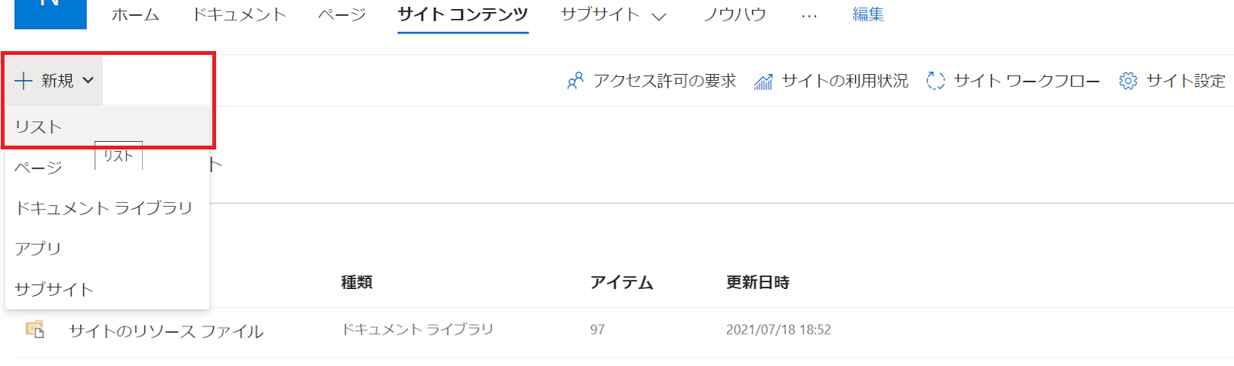Click the 編集 link in navigation
The height and width of the screenshot is (366, 1234).
click(x=868, y=14)
